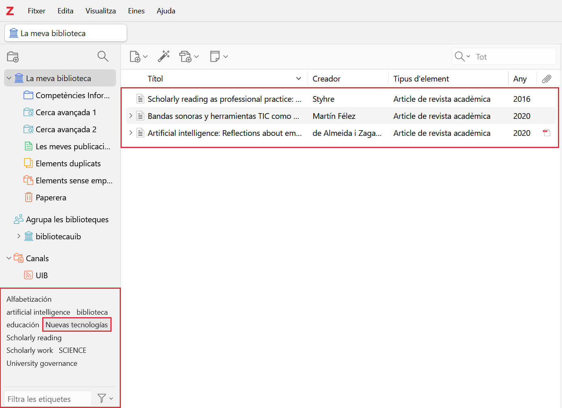This screenshot has width=562, height=408.
Task: Select the Cerca avançada 2 saved search
Action: [x=66, y=129]
